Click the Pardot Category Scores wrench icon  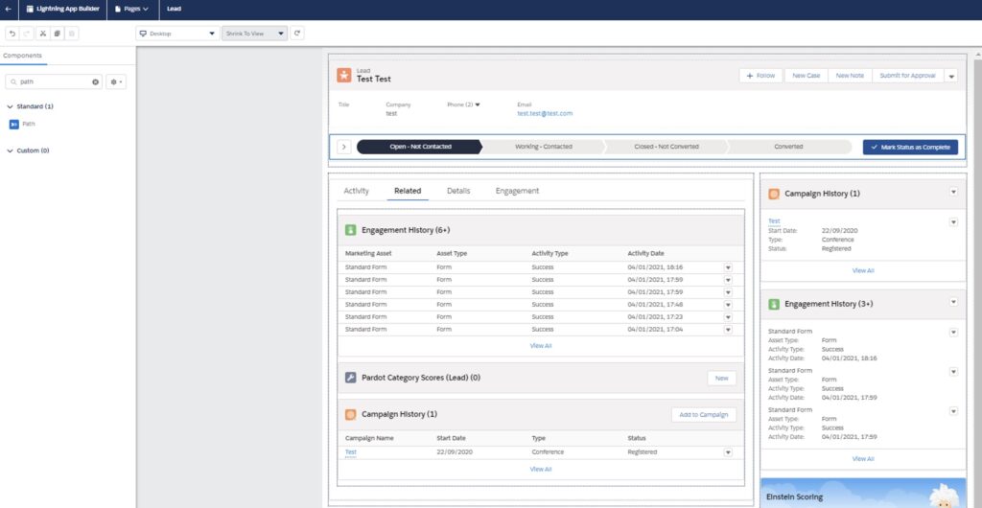pyautogui.click(x=351, y=378)
